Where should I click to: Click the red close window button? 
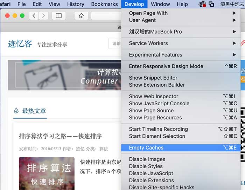(x=7, y=16)
